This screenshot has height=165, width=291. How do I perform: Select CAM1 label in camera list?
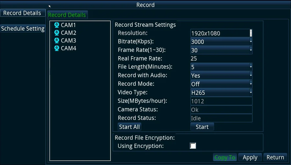pyautogui.click(x=68, y=25)
